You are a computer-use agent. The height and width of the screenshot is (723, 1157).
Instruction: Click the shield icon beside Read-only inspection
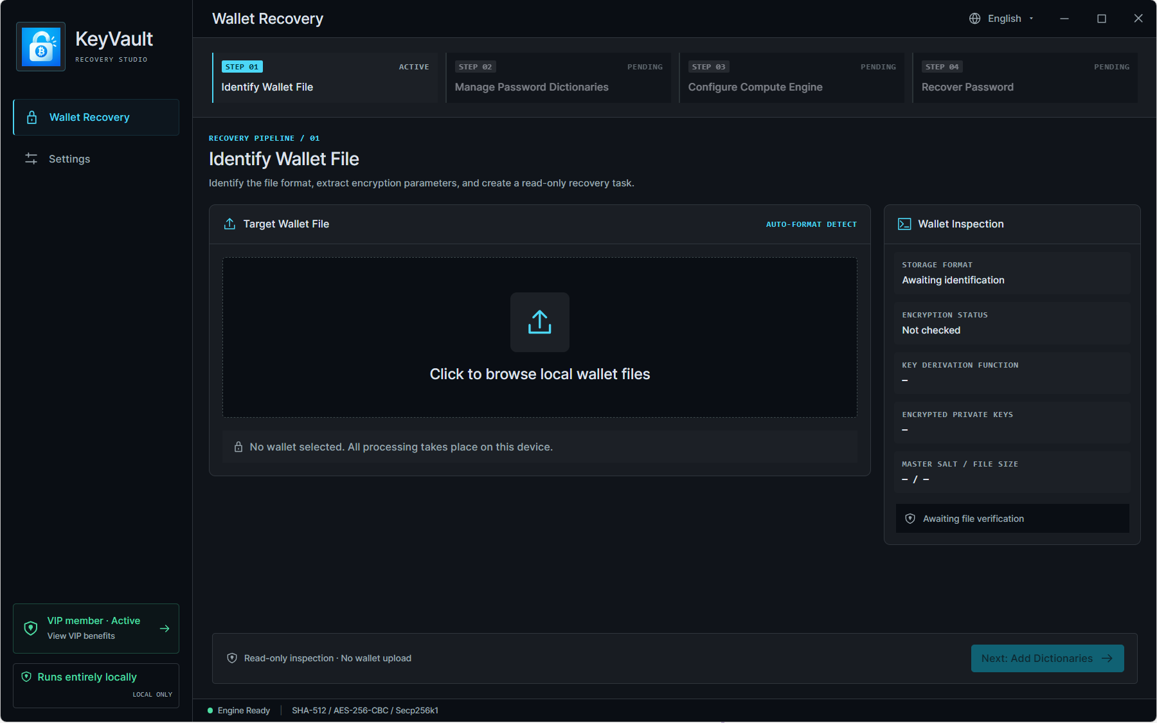point(232,658)
